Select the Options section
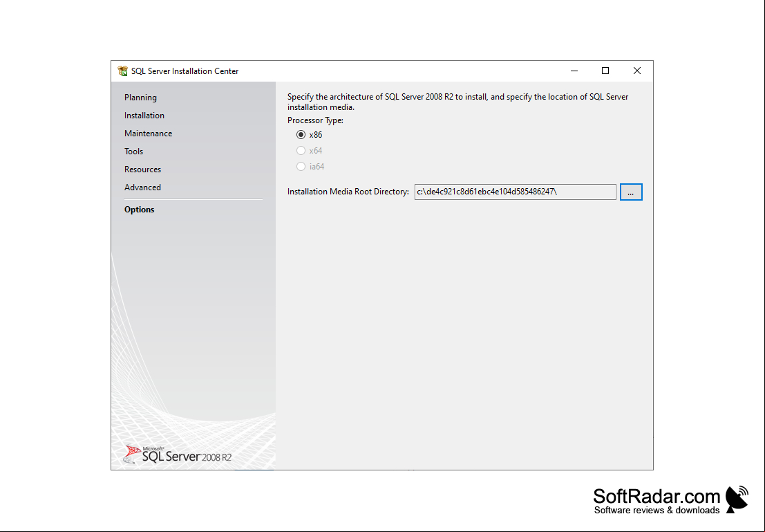The width and height of the screenshot is (765, 532). coord(139,210)
